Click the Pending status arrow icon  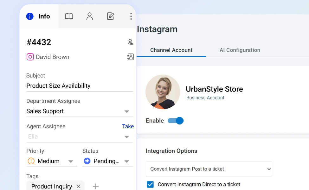click(x=87, y=161)
